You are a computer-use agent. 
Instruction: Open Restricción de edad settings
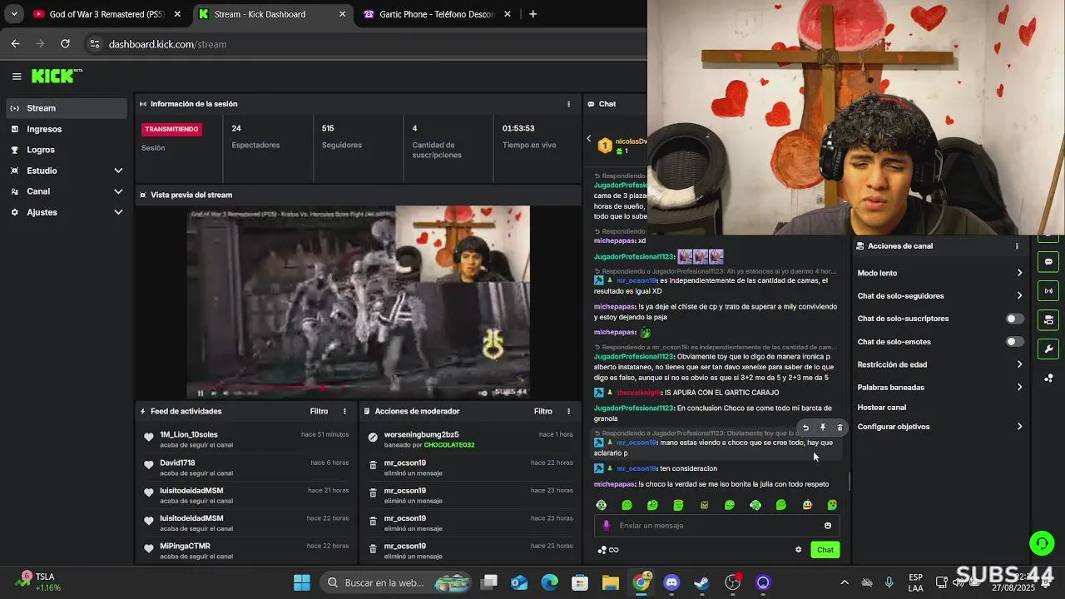point(939,364)
